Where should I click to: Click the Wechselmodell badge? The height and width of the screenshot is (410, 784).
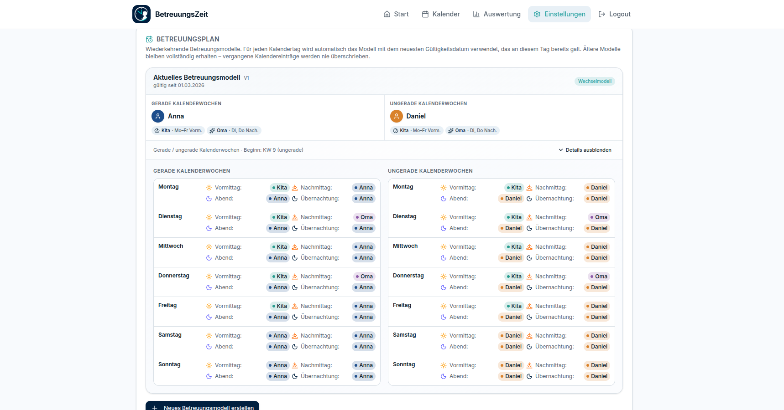595,82
